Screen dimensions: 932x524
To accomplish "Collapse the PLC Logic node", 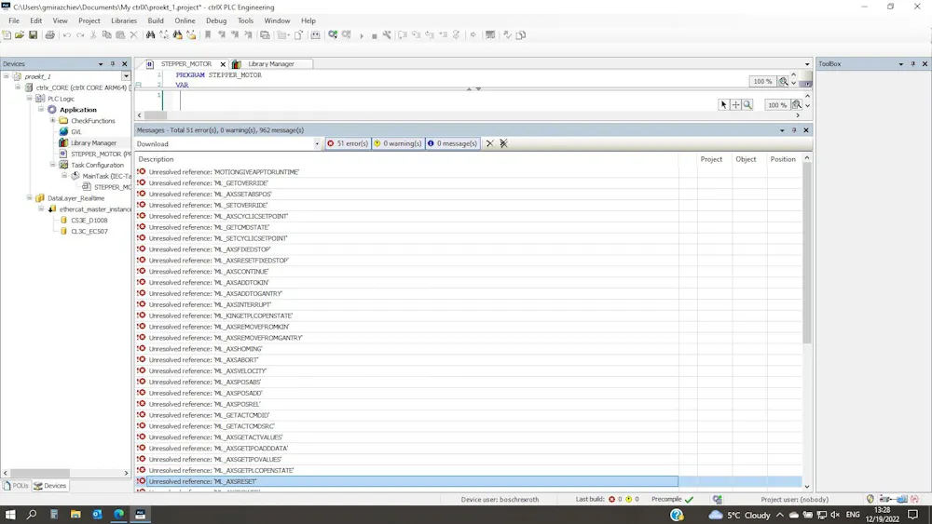I will (29, 99).
